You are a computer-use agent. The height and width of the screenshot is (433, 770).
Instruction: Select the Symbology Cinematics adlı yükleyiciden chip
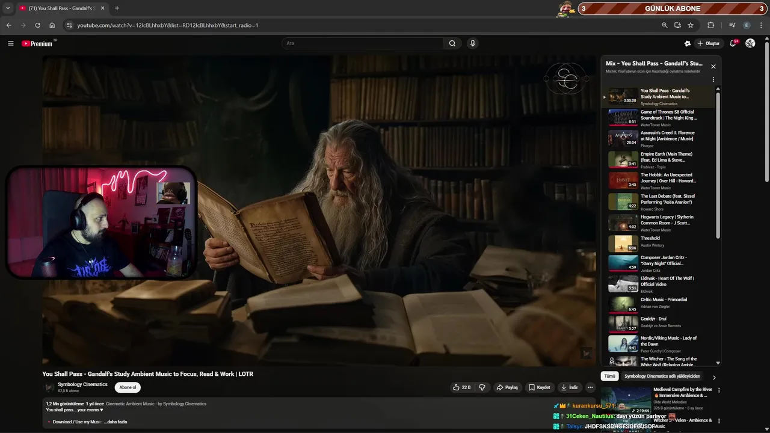coord(662,376)
